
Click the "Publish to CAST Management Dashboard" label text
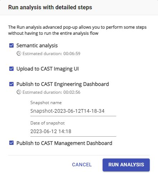pyautogui.click(x=64, y=143)
